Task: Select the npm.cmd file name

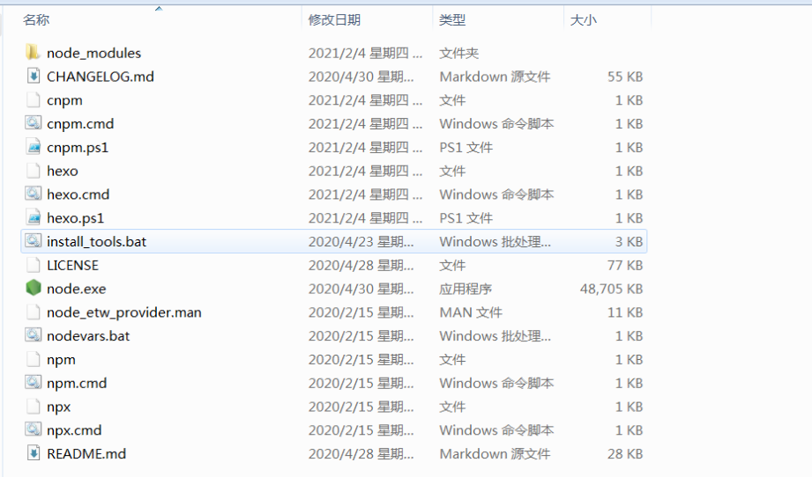Action: (x=77, y=384)
